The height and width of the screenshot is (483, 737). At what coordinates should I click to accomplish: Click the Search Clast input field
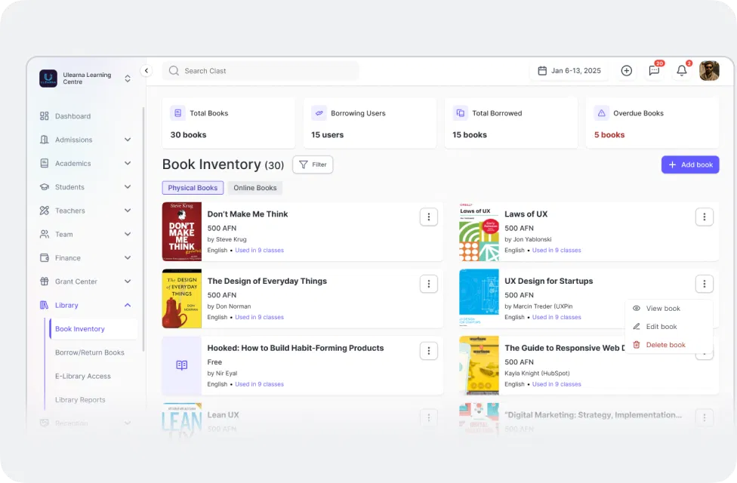point(261,70)
